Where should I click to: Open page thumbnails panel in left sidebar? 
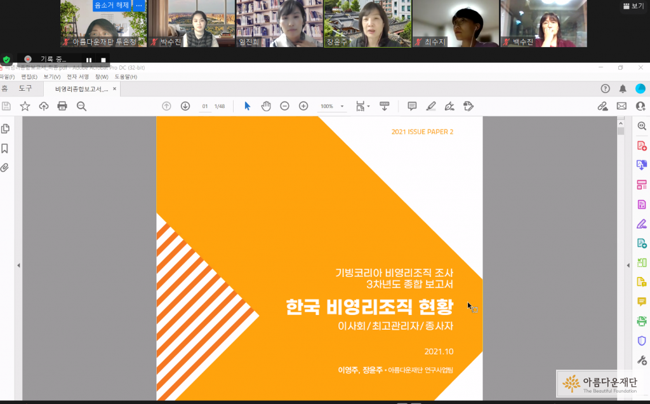click(x=5, y=128)
